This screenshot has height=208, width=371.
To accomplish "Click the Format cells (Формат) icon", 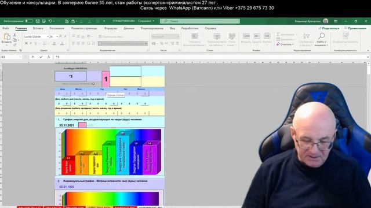I will [x=267, y=36].
